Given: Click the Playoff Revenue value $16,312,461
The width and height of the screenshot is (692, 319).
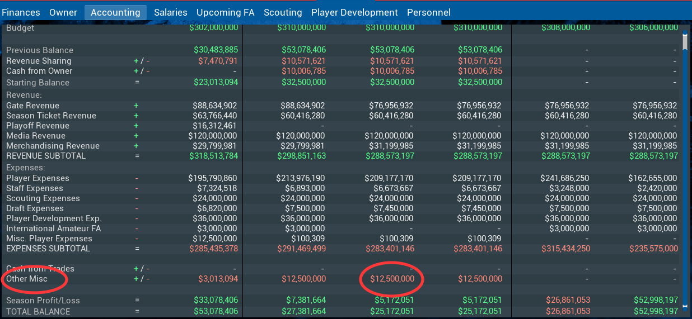Looking at the screenshot, I should (215, 126).
